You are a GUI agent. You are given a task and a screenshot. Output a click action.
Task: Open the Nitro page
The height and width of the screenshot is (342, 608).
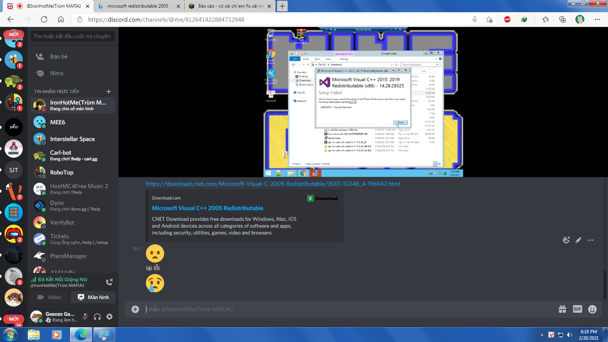(73, 73)
